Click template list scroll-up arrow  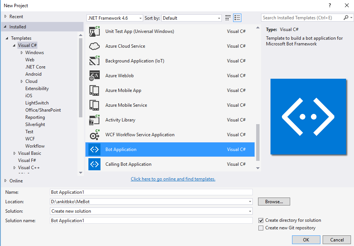258,28
